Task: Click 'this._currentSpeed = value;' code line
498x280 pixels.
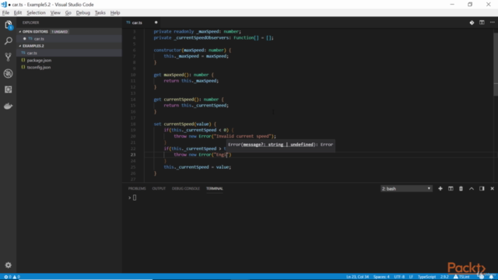Action: point(197,167)
